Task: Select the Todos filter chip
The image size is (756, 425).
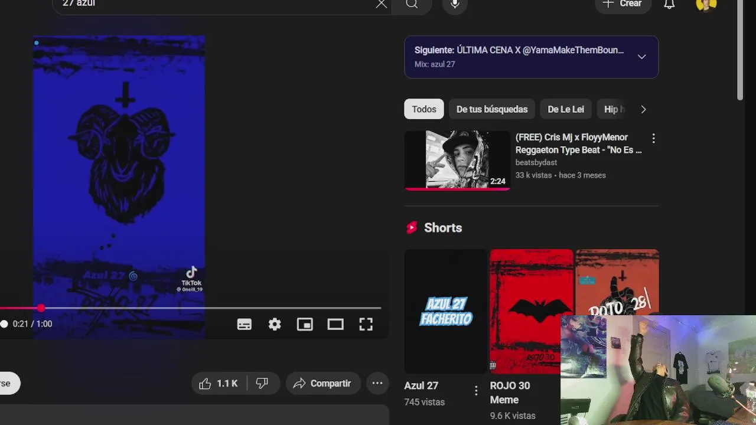Action: 424,109
